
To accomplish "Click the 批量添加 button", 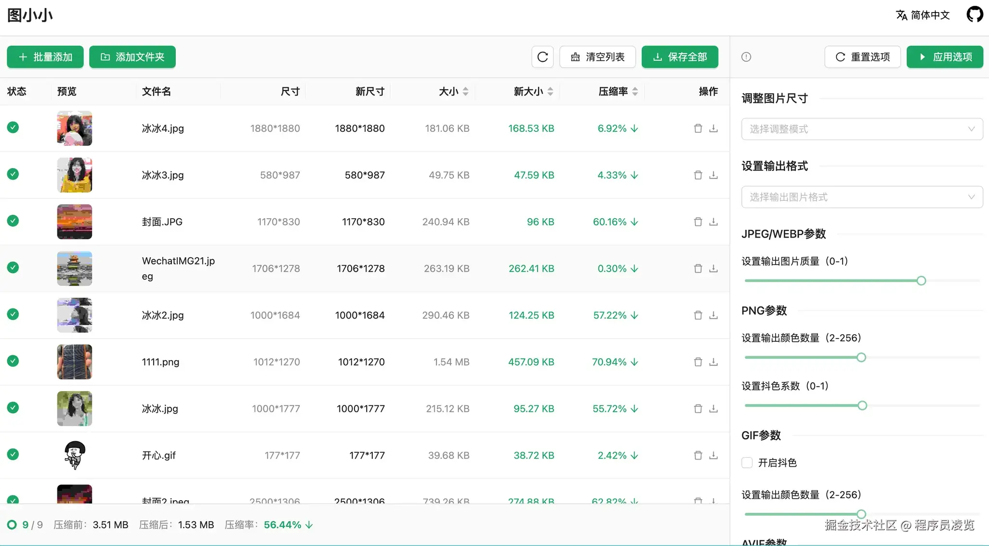I will click(x=45, y=57).
